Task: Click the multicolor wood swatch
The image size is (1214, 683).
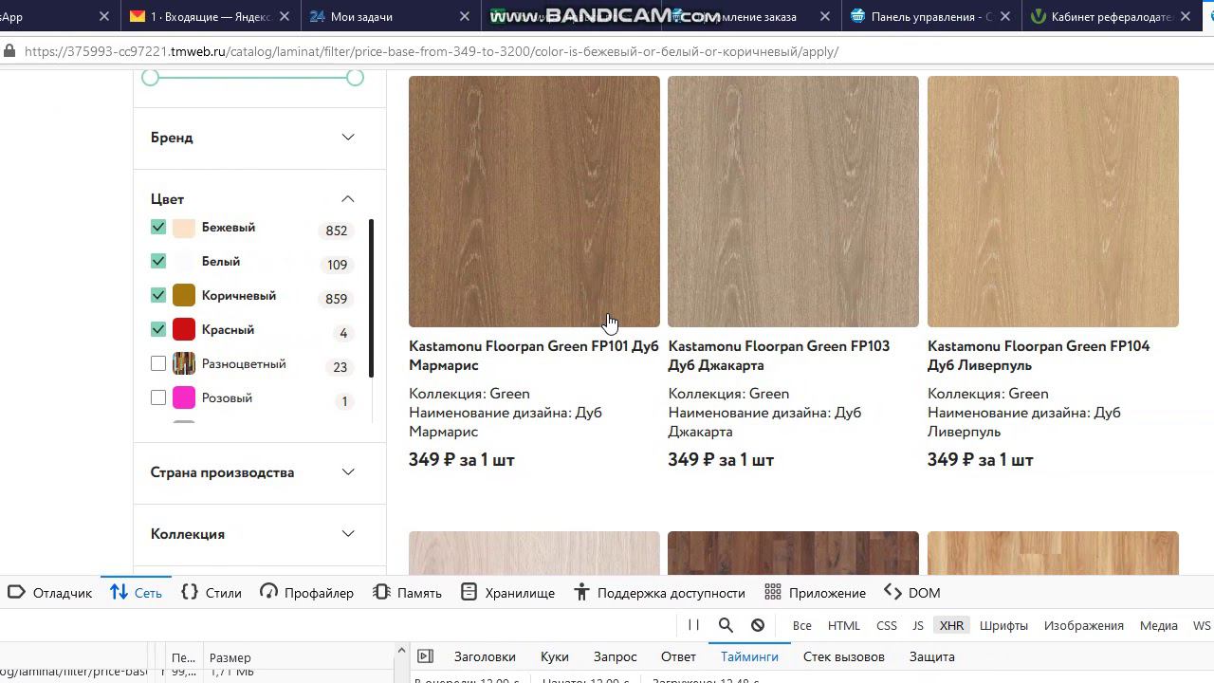Action: click(x=184, y=364)
